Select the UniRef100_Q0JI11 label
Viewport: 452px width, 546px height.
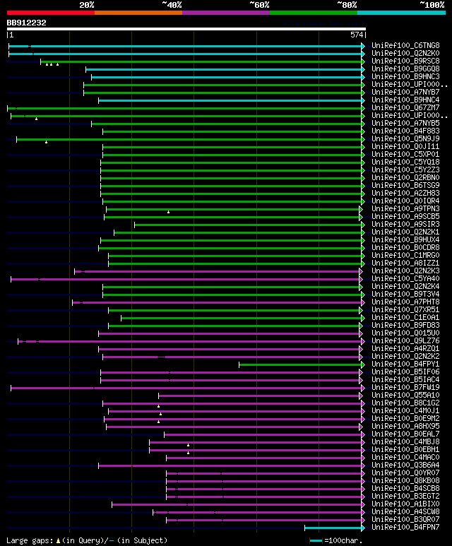tap(405, 147)
